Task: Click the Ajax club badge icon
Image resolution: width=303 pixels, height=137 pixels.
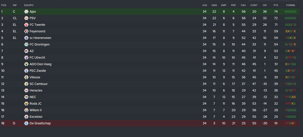Action: click(x=26, y=12)
